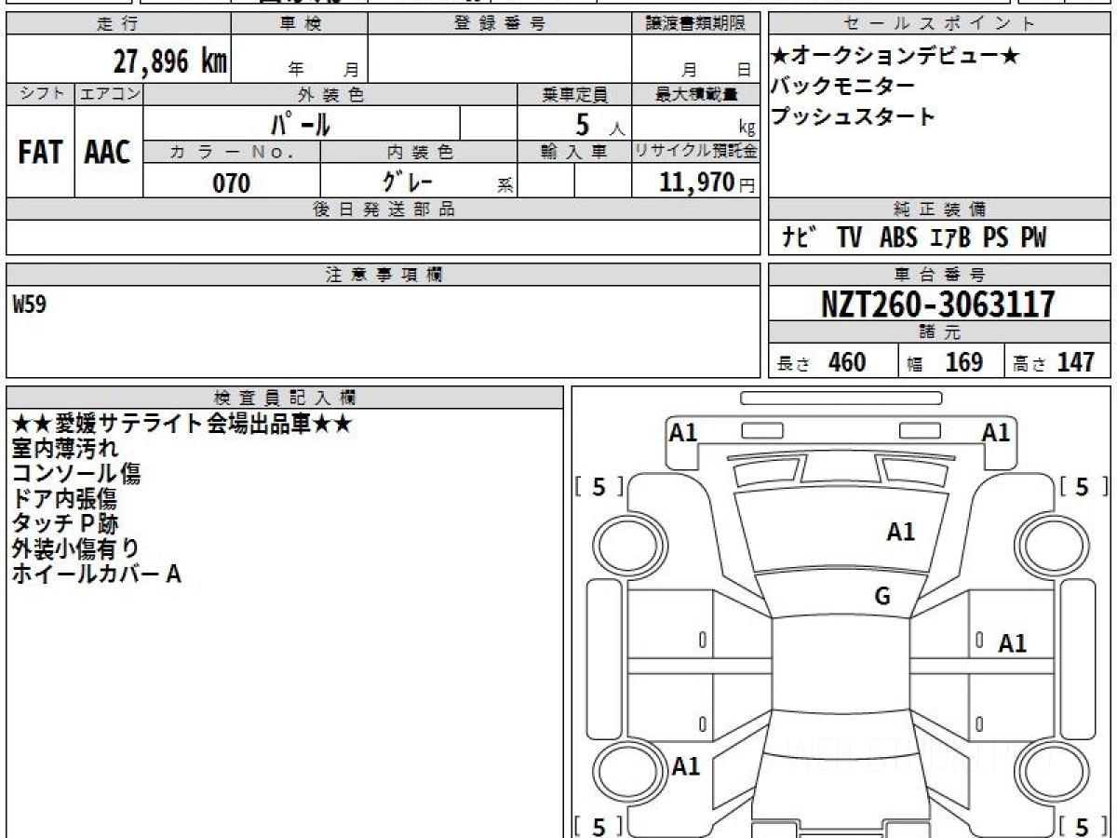Click the カラーNo. label cell
Screen dimensions: 1117x838
tap(232, 152)
